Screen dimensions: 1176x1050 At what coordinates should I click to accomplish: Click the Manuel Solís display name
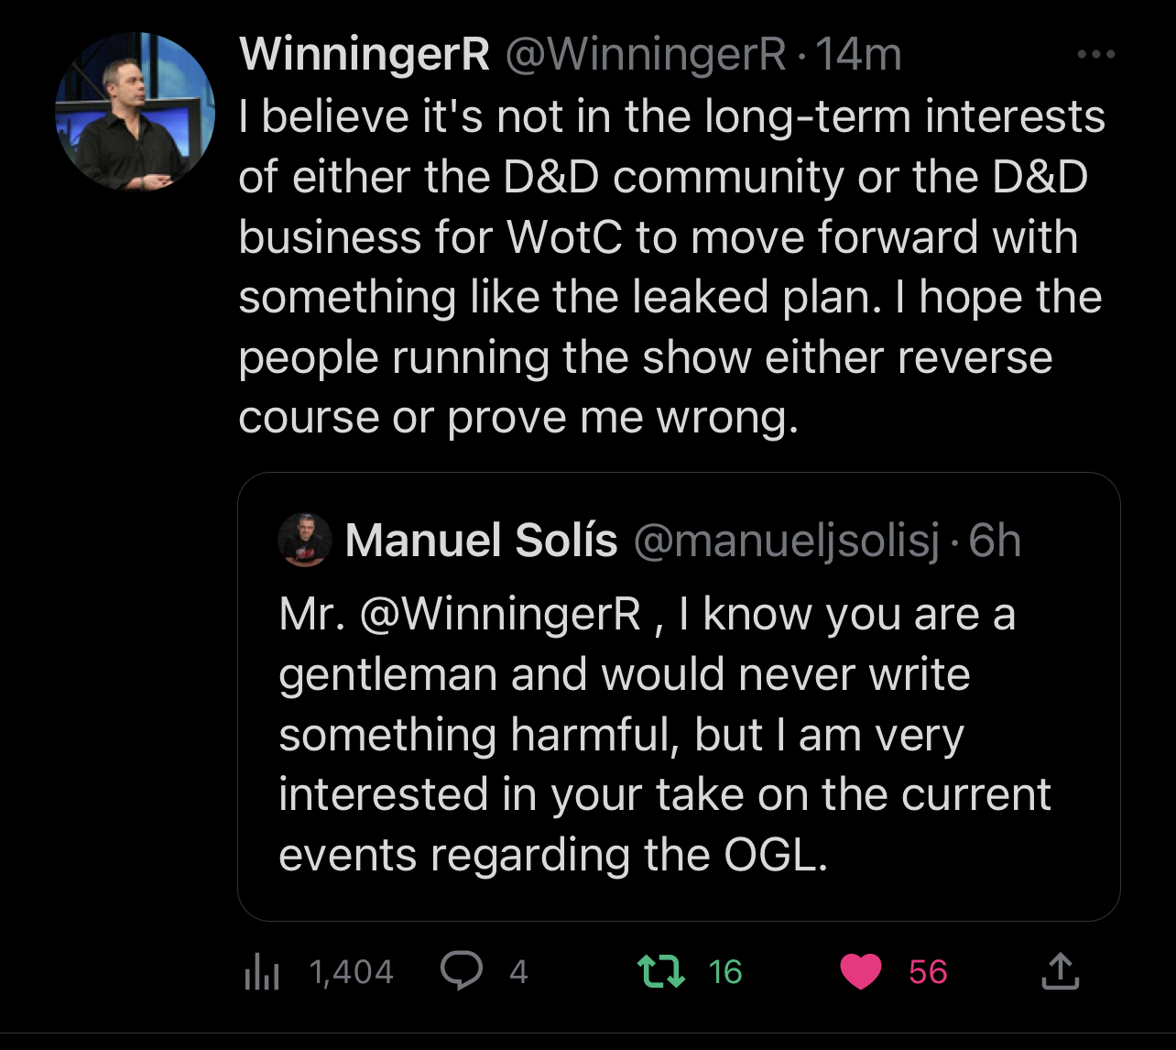(x=481, y=540)
